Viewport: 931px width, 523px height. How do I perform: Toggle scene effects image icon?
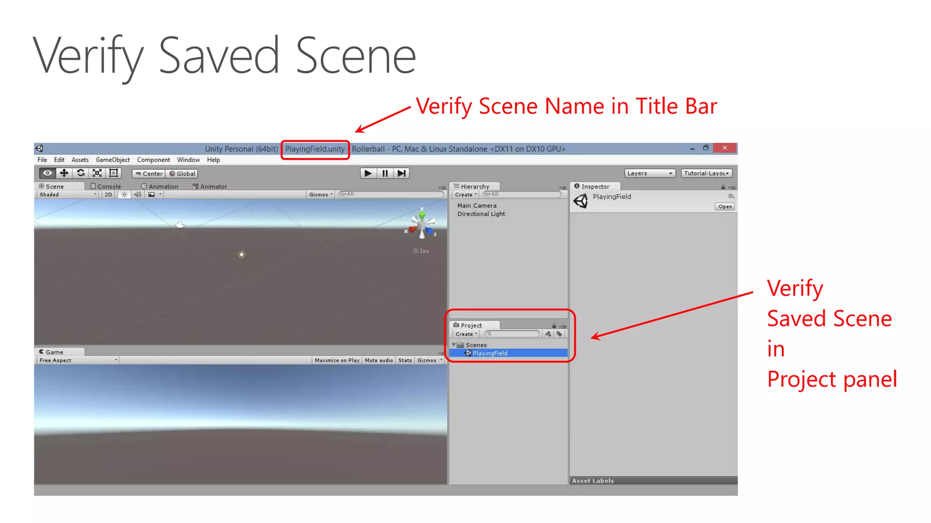coord(151,194)
